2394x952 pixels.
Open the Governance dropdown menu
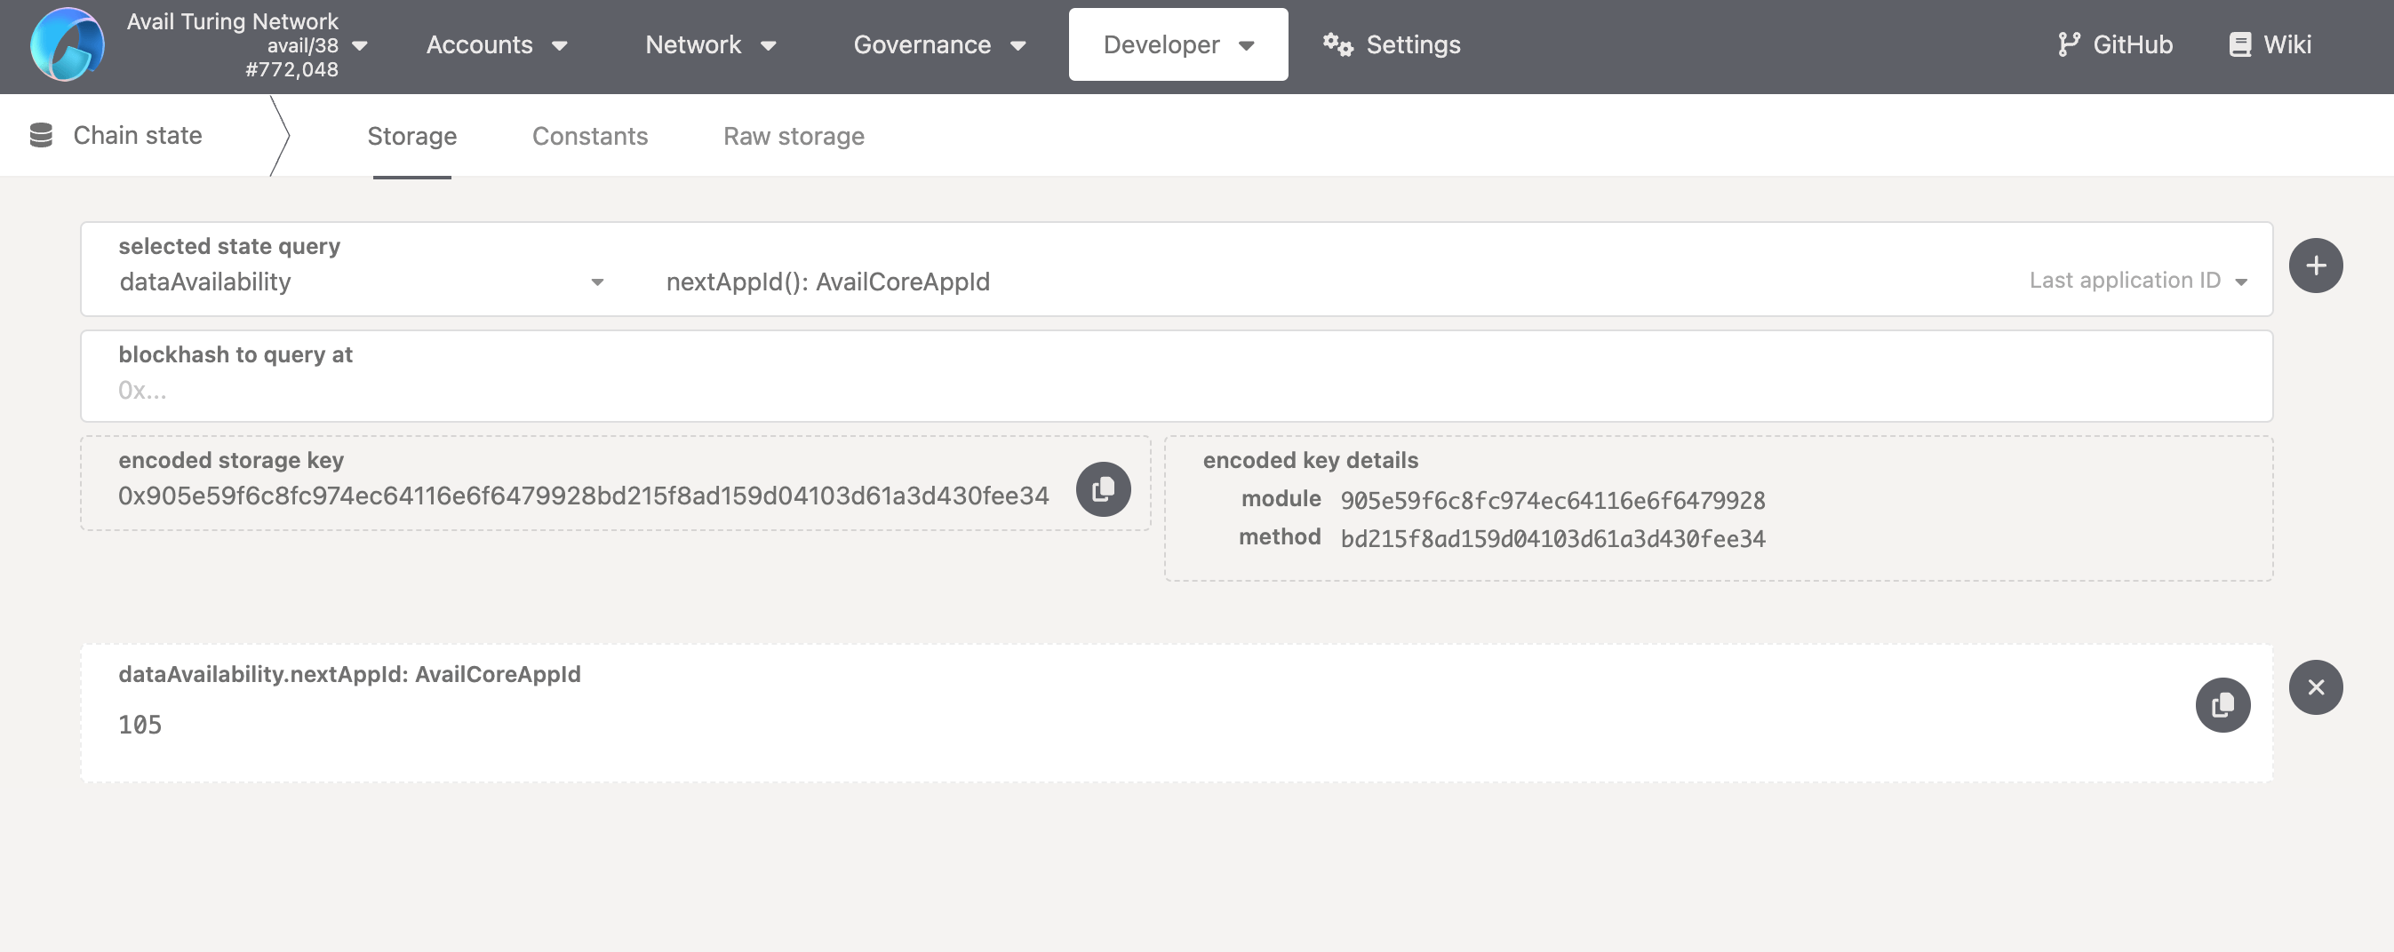[x=938, y=44]
